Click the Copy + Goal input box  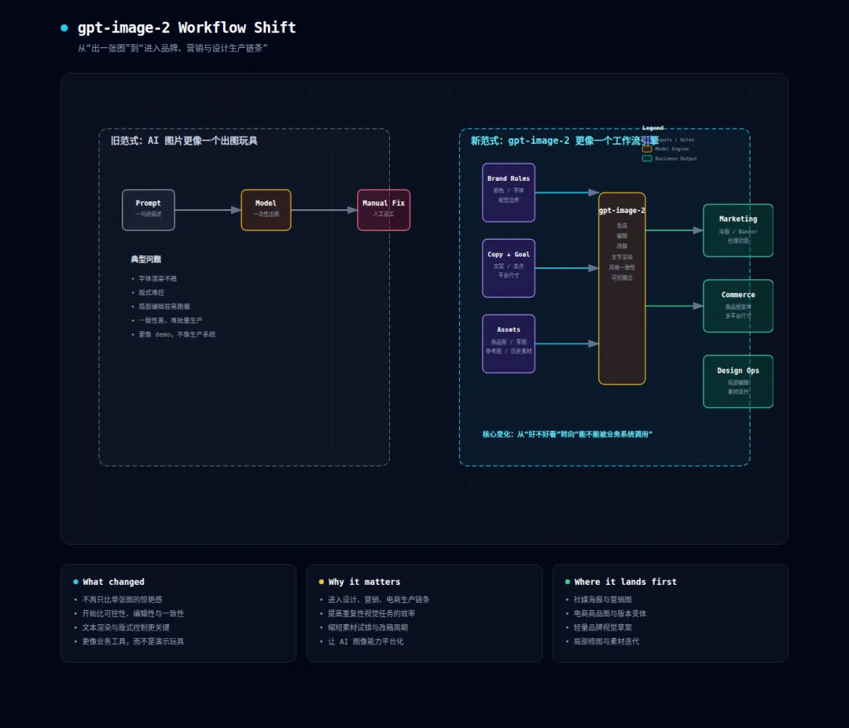tap(509, 268)
